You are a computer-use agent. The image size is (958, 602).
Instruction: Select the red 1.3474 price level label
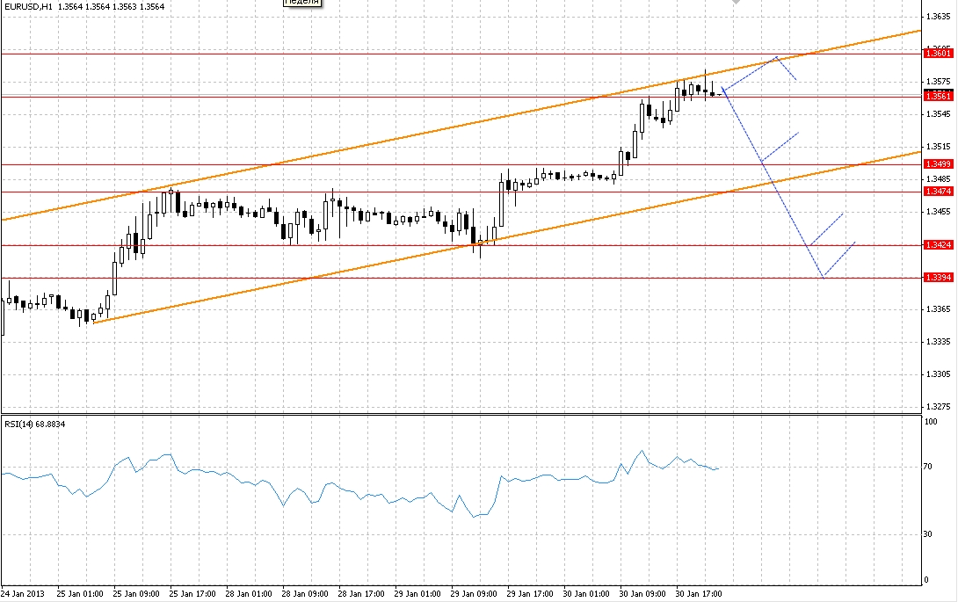(x=939, y=192)
